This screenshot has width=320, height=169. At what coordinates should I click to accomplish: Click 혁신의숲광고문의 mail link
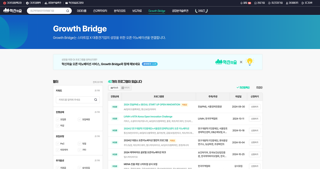click(74, 3)
